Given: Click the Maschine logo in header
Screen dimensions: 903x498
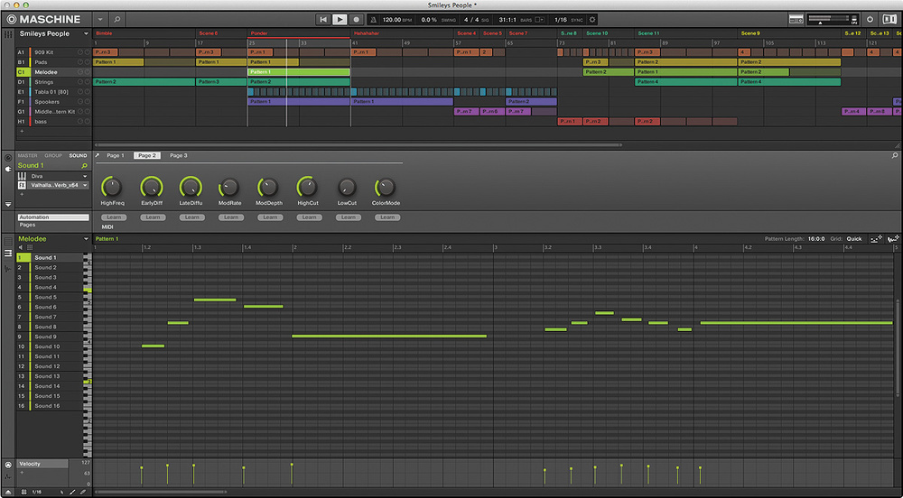Looking at the screenshot, I should point(43,19).
